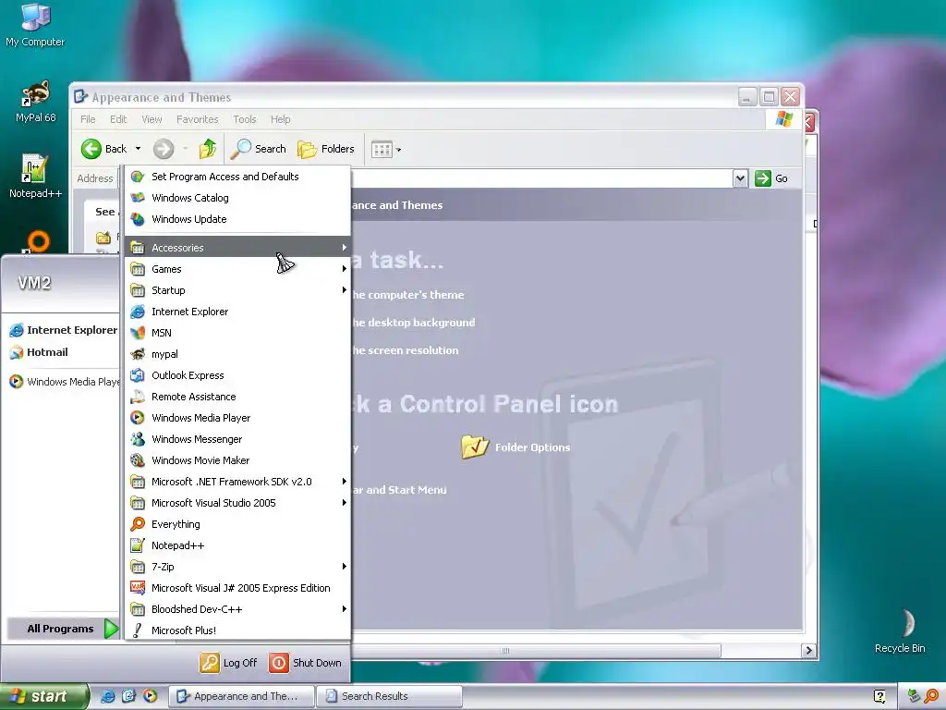Switch to Search Results taskbar button
This screenshot has height=710, width=946.
point(389,696)
